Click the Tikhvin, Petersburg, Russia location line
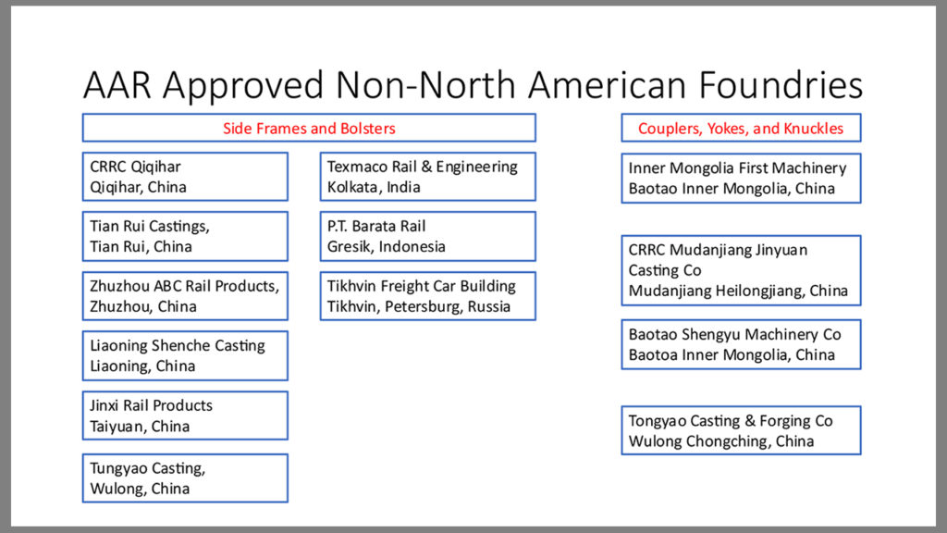 coord(419,306)
